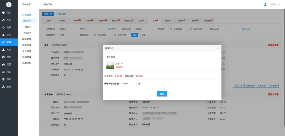Click the 选择用户 link
Image resolution: width=285 pixels, height=136 pixels.
[x=112, y=29]
